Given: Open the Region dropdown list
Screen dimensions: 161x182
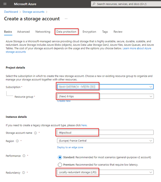Looking at the screenshot, I should click(105, 141).
